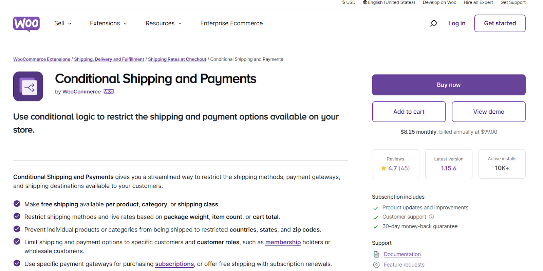Open the WooCommerce author link
Screen dimensions: 543x271
coord(81,92)
